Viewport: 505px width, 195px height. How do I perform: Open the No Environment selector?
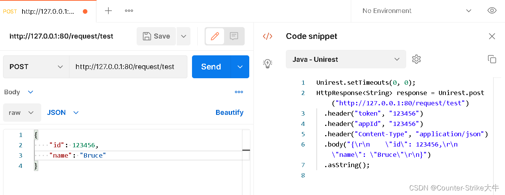[417, 11]
